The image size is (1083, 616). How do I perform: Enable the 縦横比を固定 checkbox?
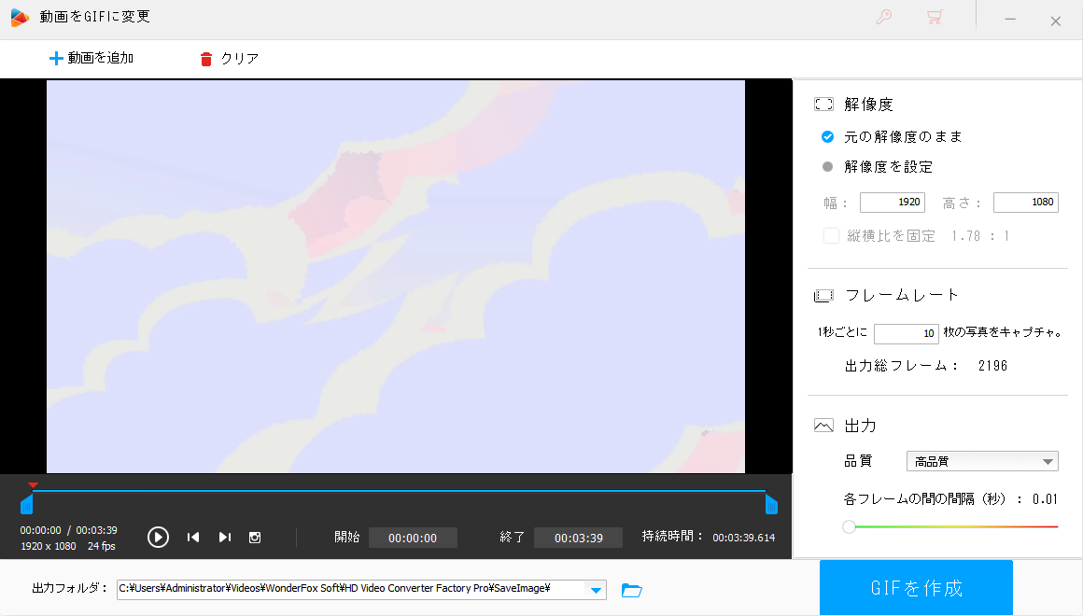point(831,235)
